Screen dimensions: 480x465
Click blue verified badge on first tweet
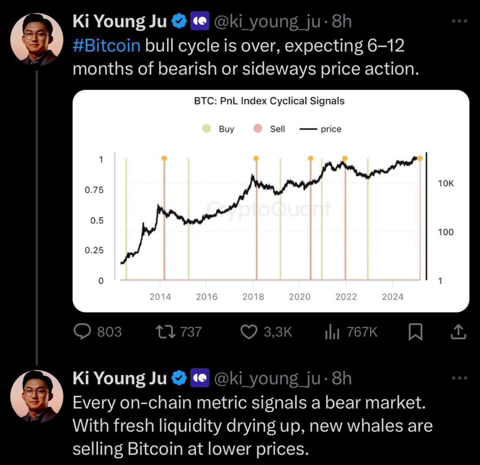(x=179, y=21)
